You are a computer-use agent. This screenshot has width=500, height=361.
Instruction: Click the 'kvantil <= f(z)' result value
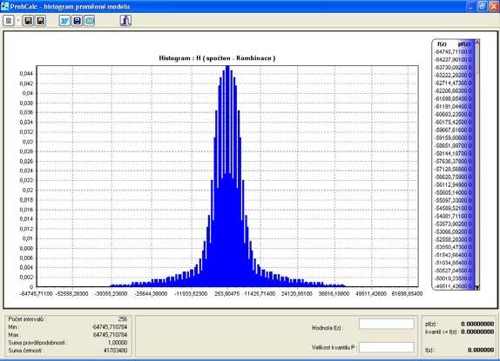[477, 331]
